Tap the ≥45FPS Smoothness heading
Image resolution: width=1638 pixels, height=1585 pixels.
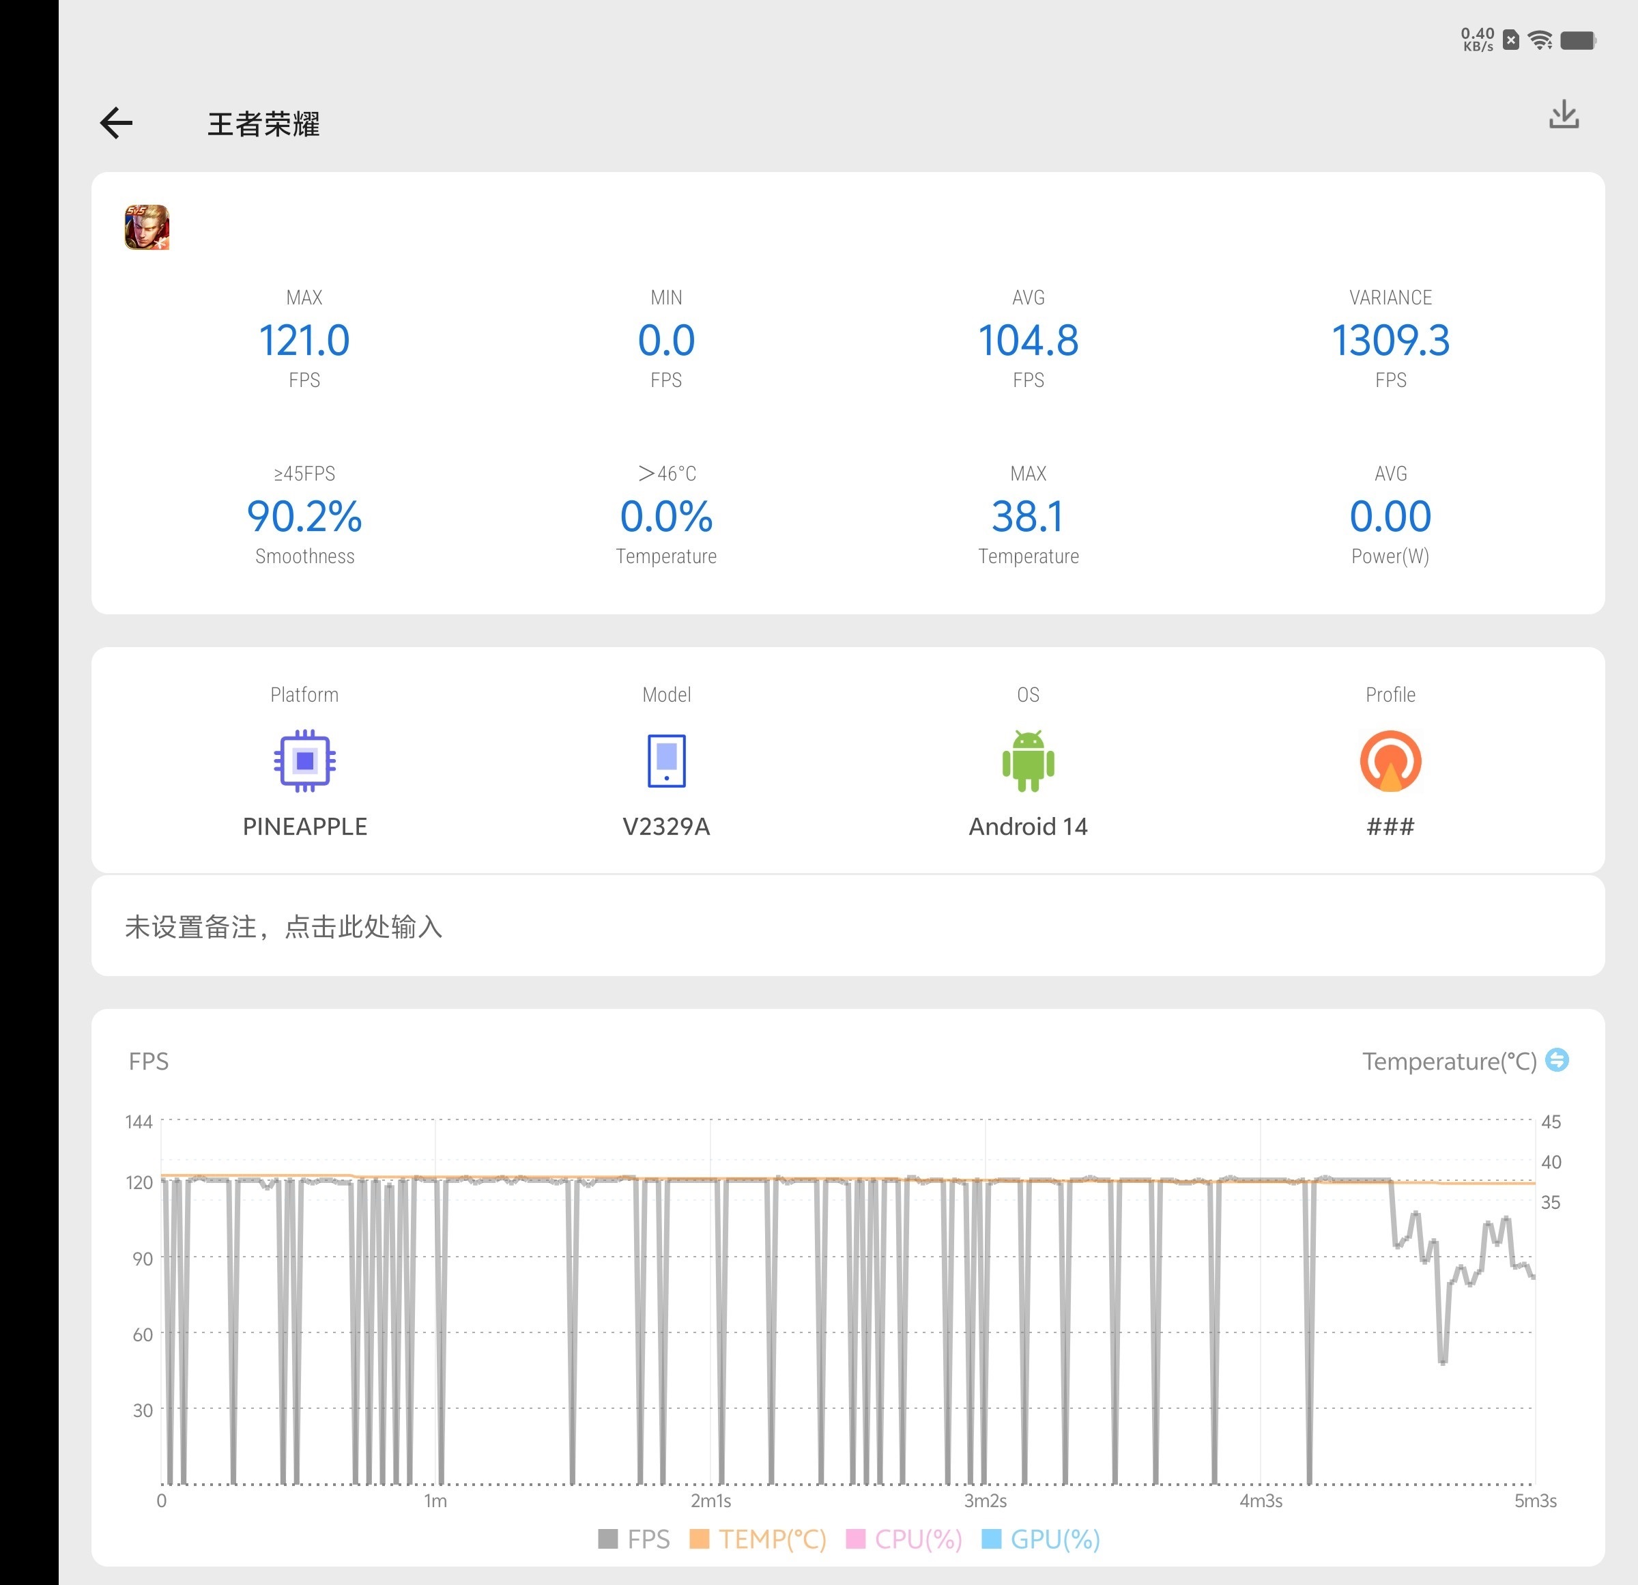[304, 473]
